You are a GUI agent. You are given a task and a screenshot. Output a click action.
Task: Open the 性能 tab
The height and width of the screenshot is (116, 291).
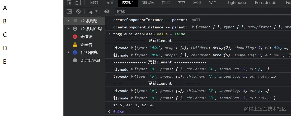166,3
